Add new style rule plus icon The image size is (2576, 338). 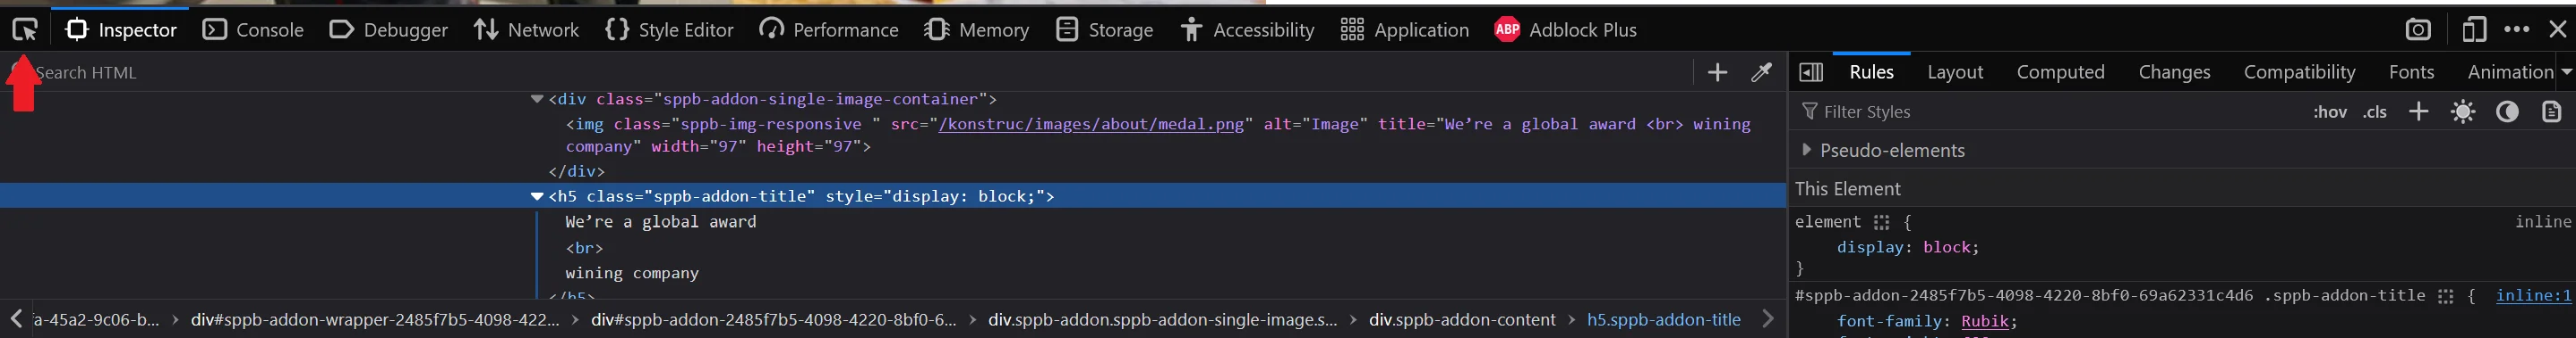coord(2418,111)
